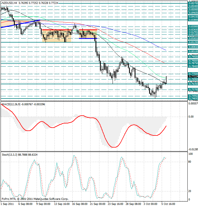
Task: Click the highlighted current price 0.7722 label
Action: pyautogui.click(x=193, y=76)
